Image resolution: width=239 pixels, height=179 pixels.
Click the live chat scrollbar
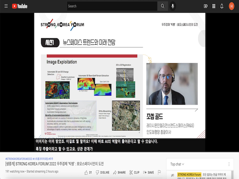[x=232, y=175]
